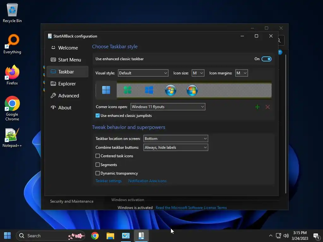Viewport: 323px width, 242px height.
Task: Select the Windows 11 start button style
Action: pyautogui.click(x=106, y=90)
